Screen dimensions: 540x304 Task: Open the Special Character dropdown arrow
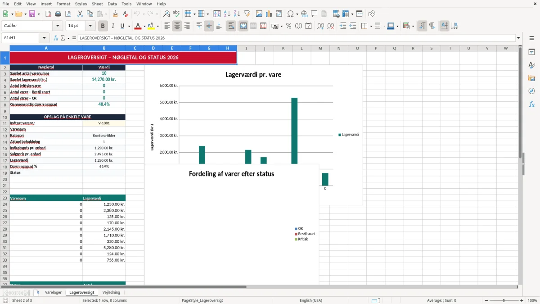click(297, 14)
